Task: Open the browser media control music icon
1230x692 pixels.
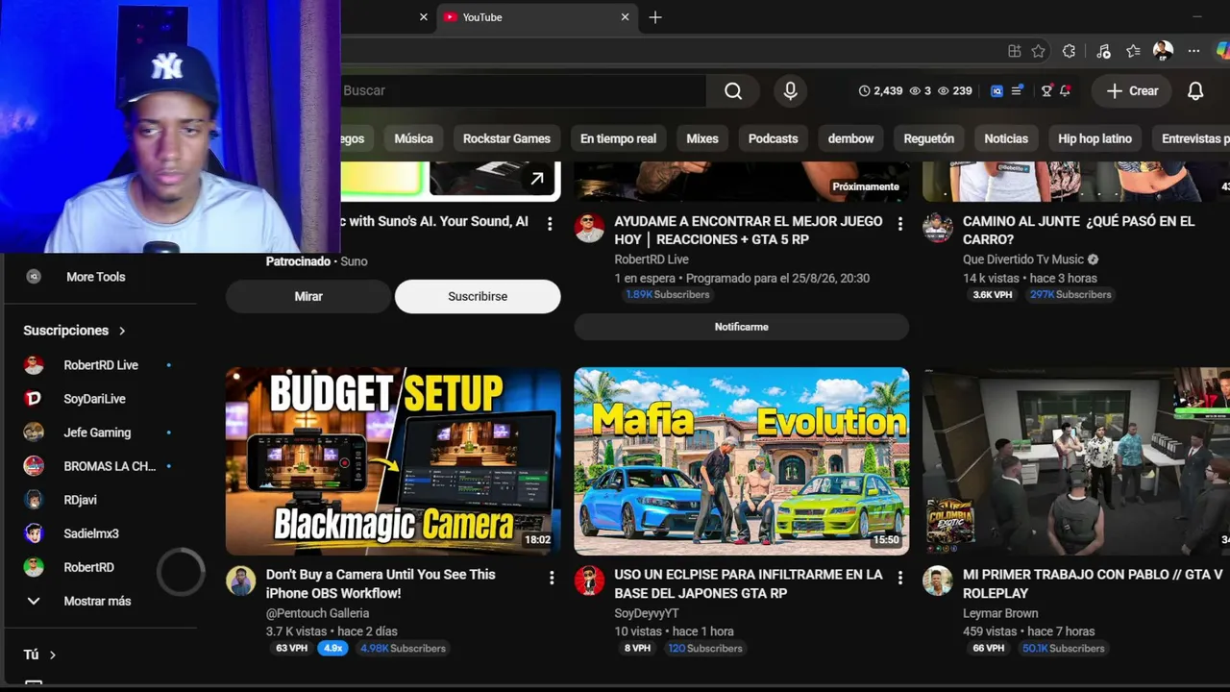Action: pos(1102,51)
